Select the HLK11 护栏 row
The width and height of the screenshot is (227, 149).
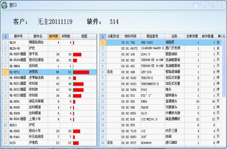[x=49, y=125]
